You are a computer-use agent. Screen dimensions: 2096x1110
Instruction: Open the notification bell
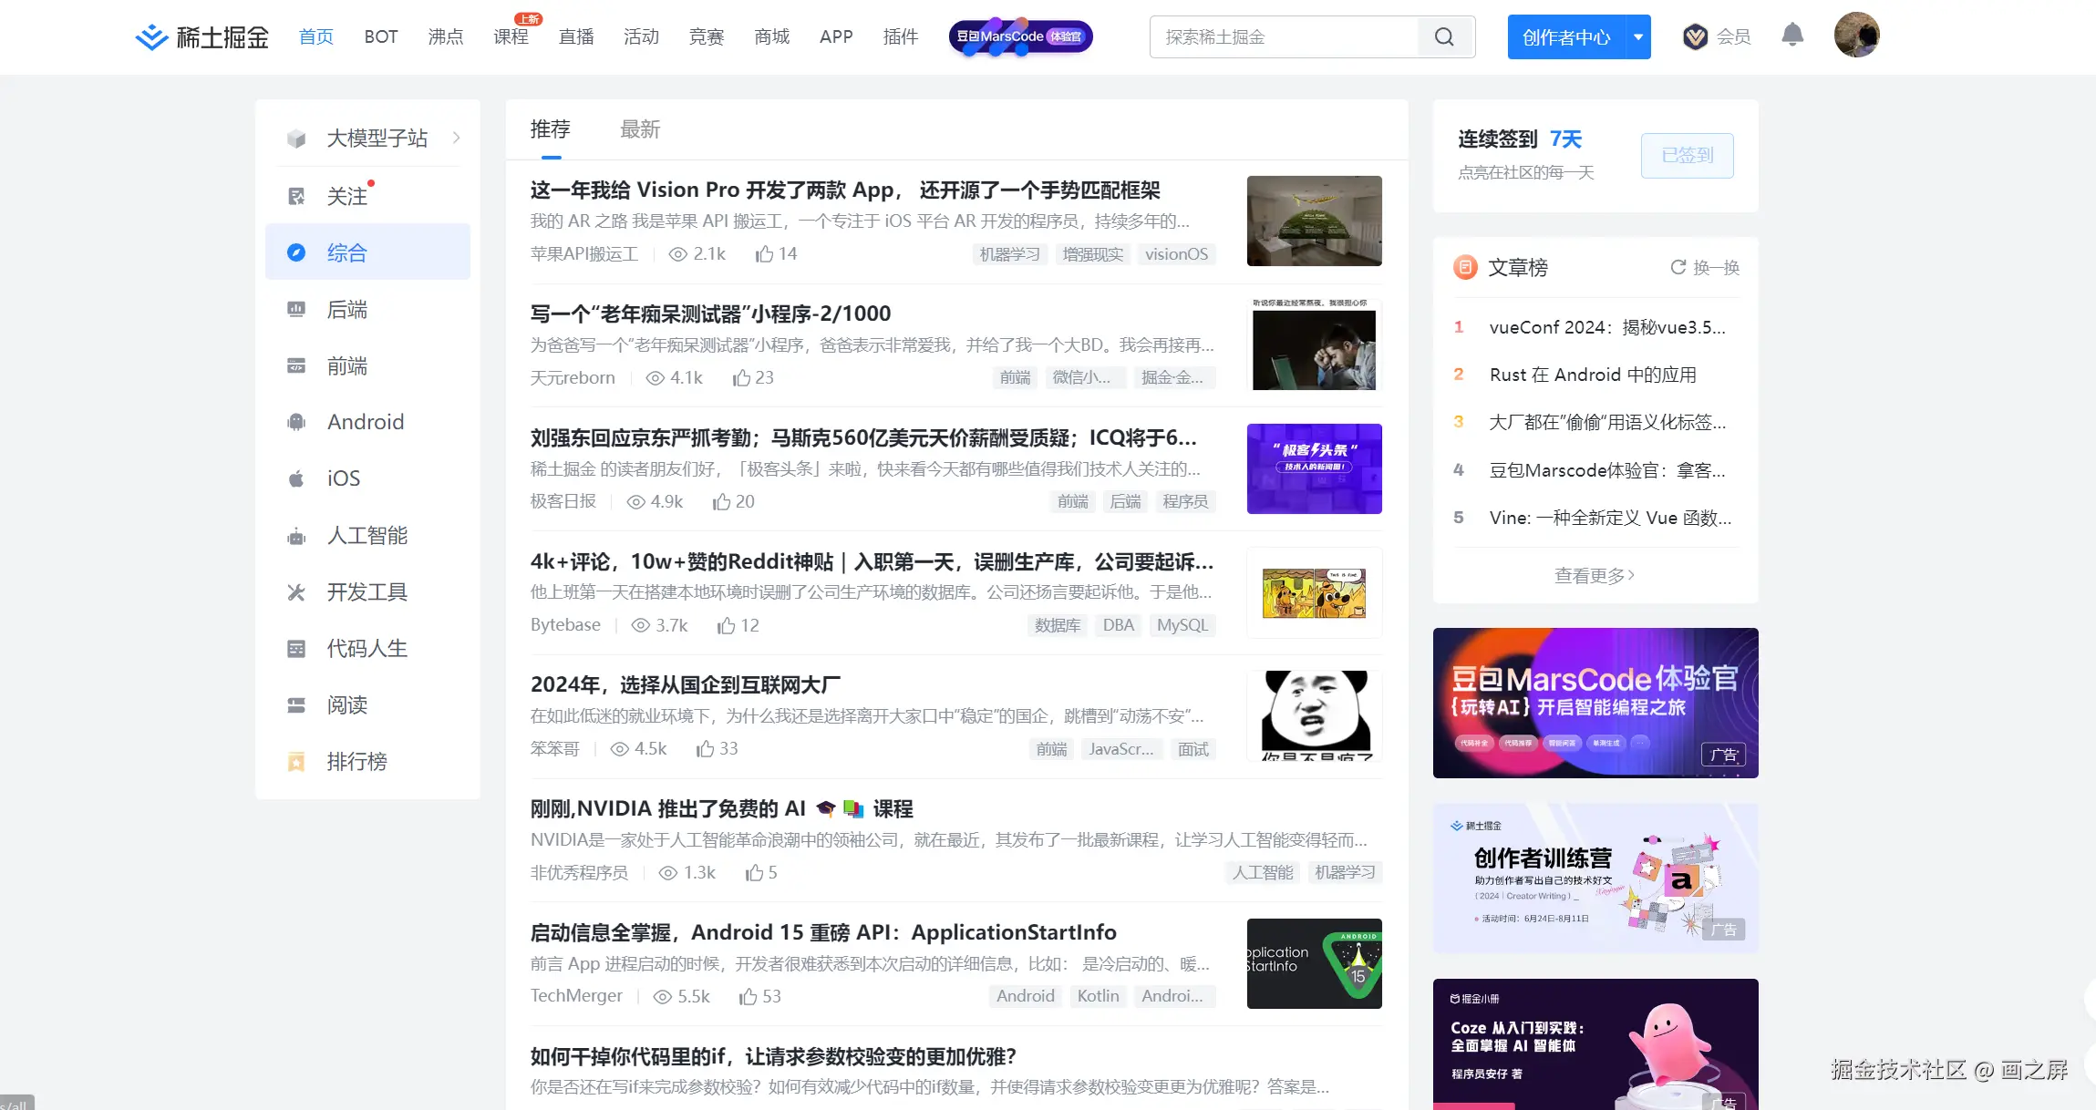1792,36
